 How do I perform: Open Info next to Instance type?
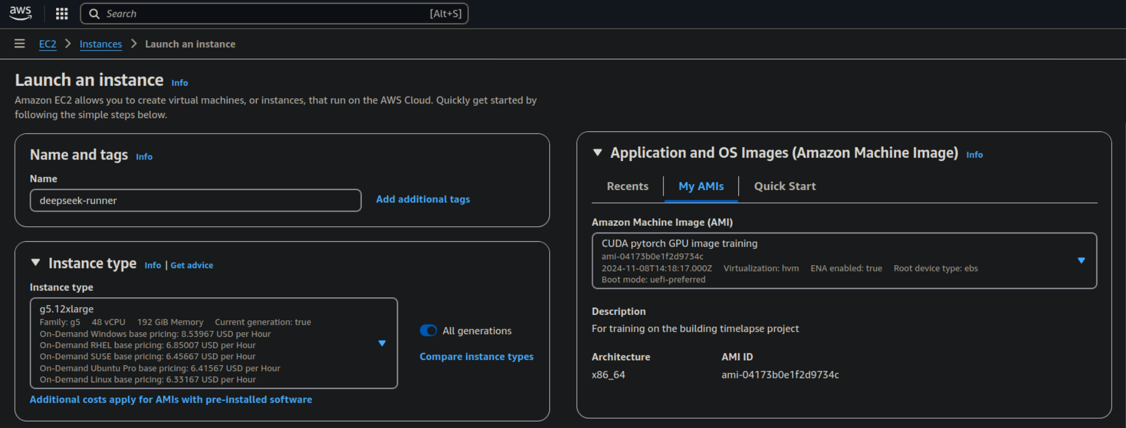pos(153,265)
